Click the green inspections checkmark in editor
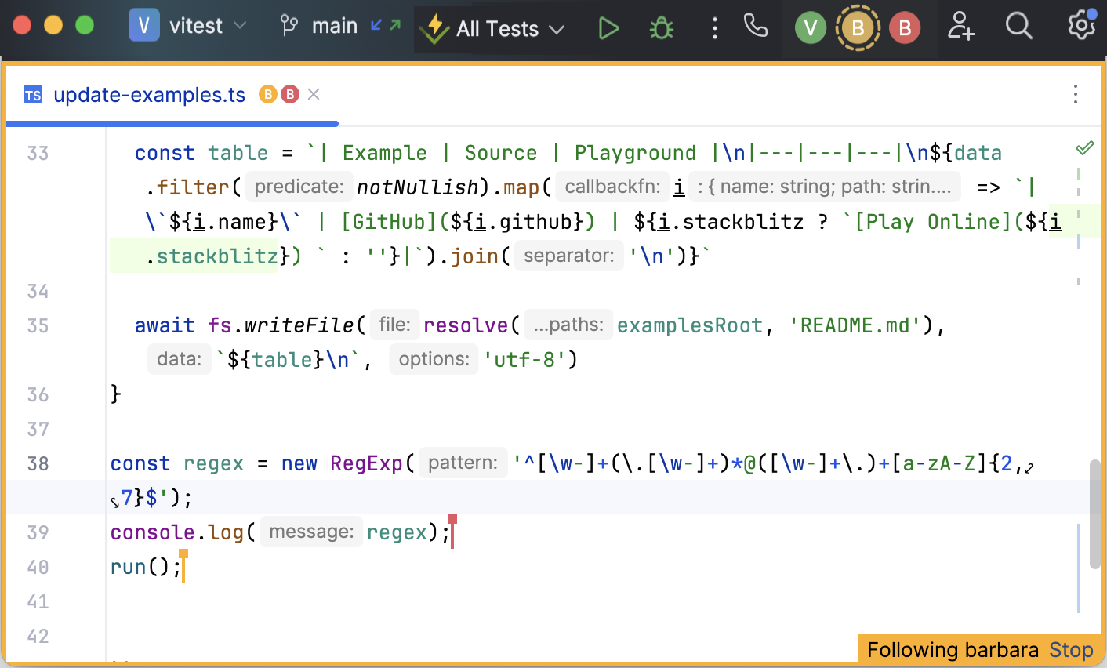1107x668 pixels. [1084, 147]
